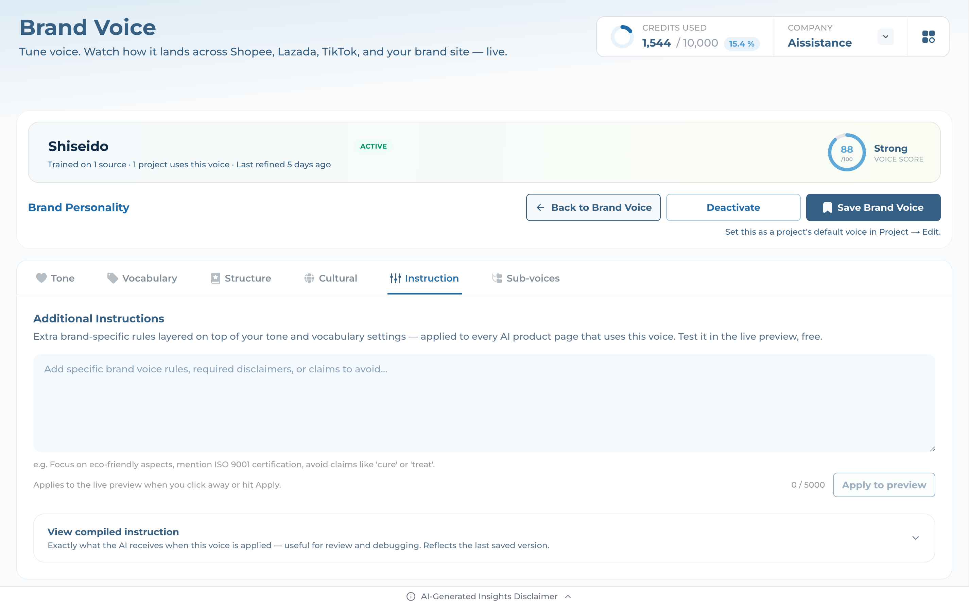Click the Structure tab's document icon
The width and height of the screenshot is (969, 606).
point(215,278)
